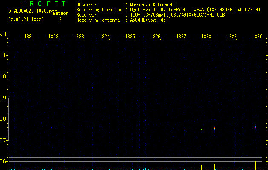Screen dimensions: 268x170
Task: Click the red meteor echo near 1830
Action: point(255,127)
